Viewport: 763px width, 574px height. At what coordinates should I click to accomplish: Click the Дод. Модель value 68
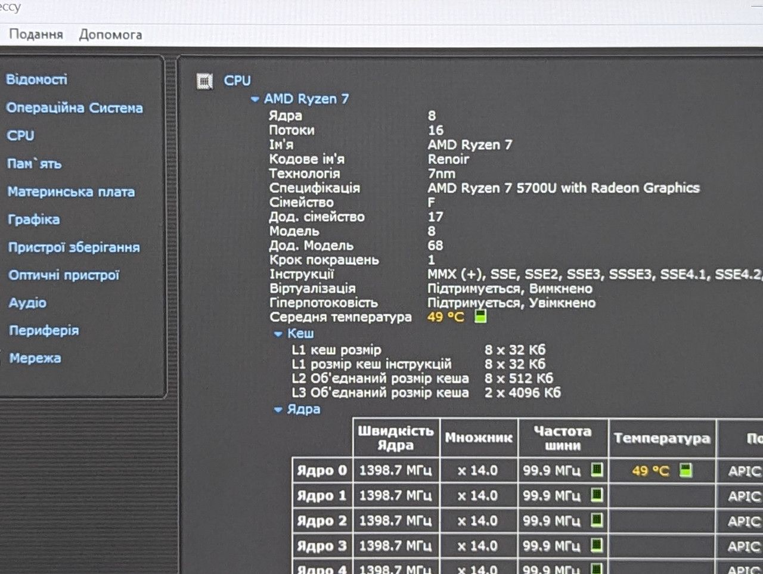(435, 245)
